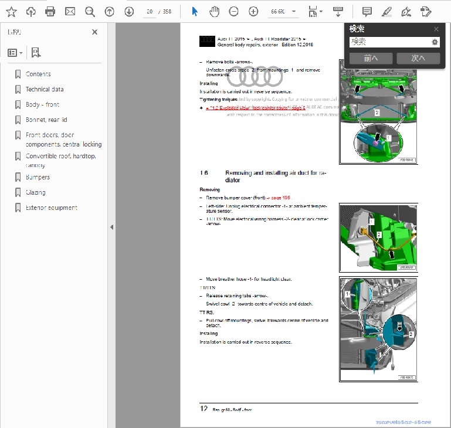Add the document to starred favorites
This screenshot has width=451, height=428.
12,12
